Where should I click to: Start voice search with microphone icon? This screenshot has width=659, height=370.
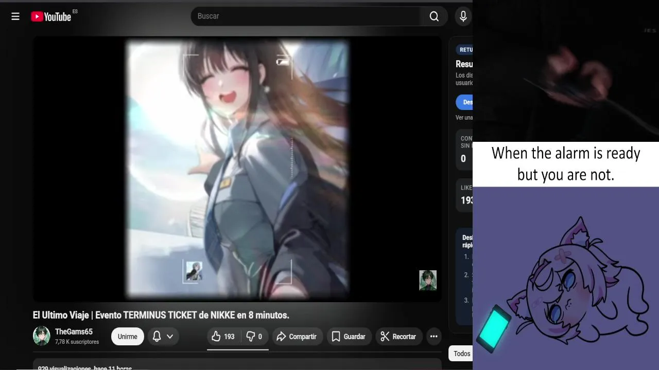(x=463, y=16)
